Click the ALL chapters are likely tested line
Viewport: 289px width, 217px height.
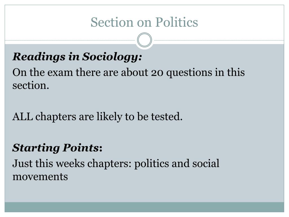[x=97, y=117]
